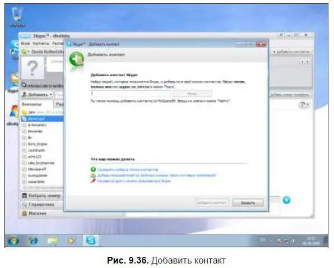The height and width of the screenshot is (268, 334).
Task: Click the shop icon beside Магазин
Action: (25, 213)
